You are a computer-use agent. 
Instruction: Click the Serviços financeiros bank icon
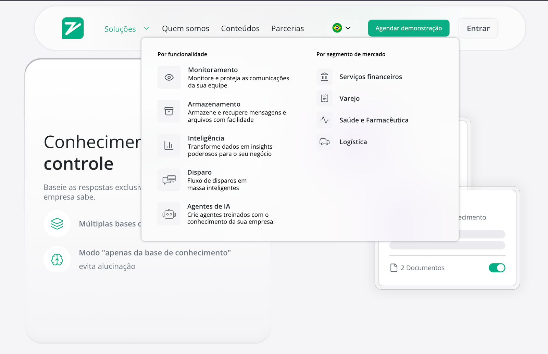324,77
